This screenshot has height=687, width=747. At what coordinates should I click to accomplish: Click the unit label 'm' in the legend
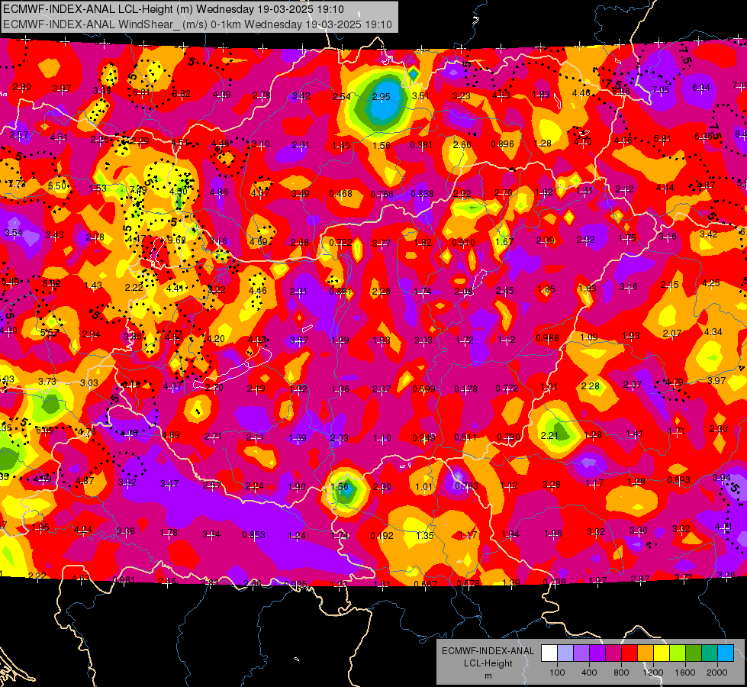pyautogui.click(x=488, y=676)
